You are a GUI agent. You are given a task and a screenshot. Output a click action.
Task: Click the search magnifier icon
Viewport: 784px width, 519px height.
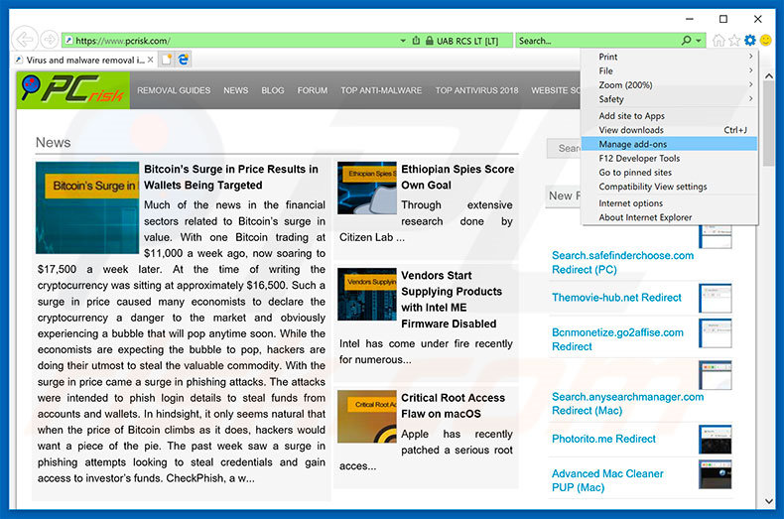click(x=686, y=41)
